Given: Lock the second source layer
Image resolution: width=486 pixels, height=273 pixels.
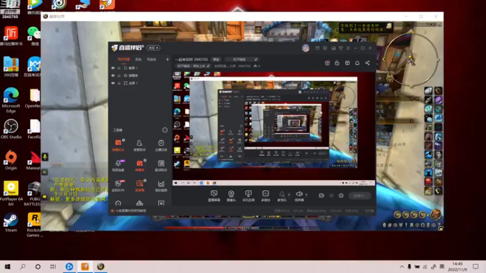Looking at the screenshot, I should [x=118, y=75].
